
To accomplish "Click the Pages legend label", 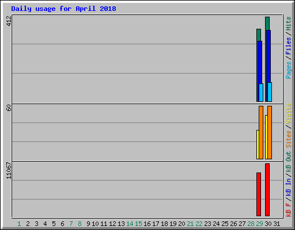I will (288, 70).
